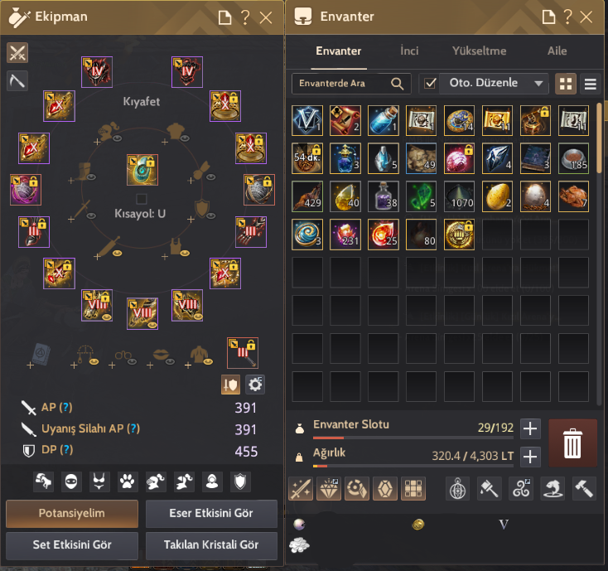Open the equipment settings gear icon
The width and height of the screenshot is (608, 571).
point(255,385)
